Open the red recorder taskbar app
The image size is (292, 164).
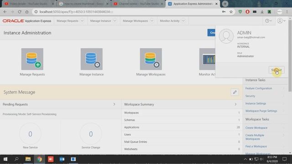(x=51, y=159)
